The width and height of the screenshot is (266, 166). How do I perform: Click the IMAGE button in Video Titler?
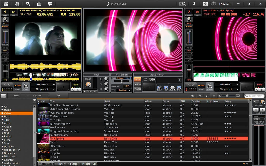pyautogui.click(x=138, y=84)
